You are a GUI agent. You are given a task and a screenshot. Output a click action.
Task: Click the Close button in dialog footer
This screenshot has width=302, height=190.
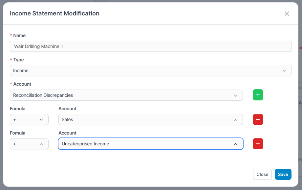(262, 174)
